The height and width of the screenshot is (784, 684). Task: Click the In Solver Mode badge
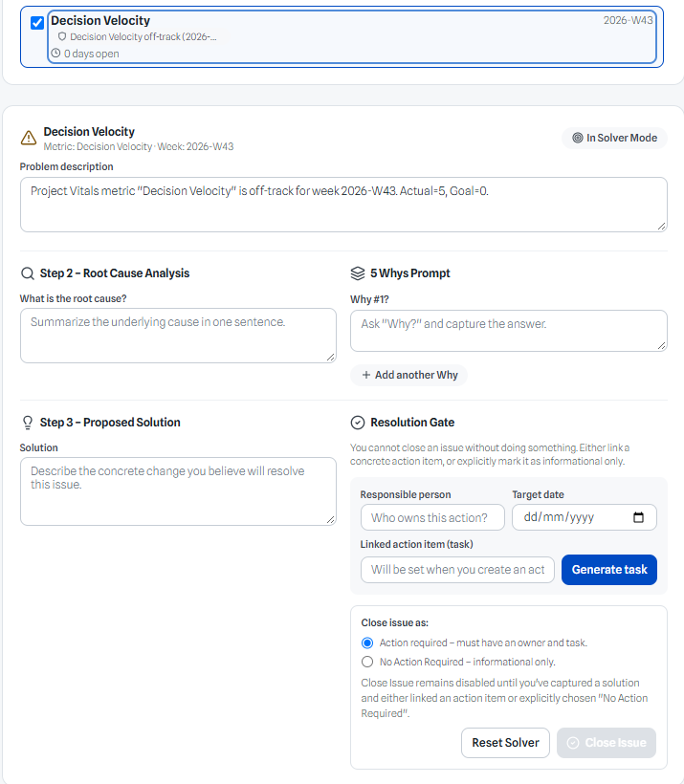point(614,138)
